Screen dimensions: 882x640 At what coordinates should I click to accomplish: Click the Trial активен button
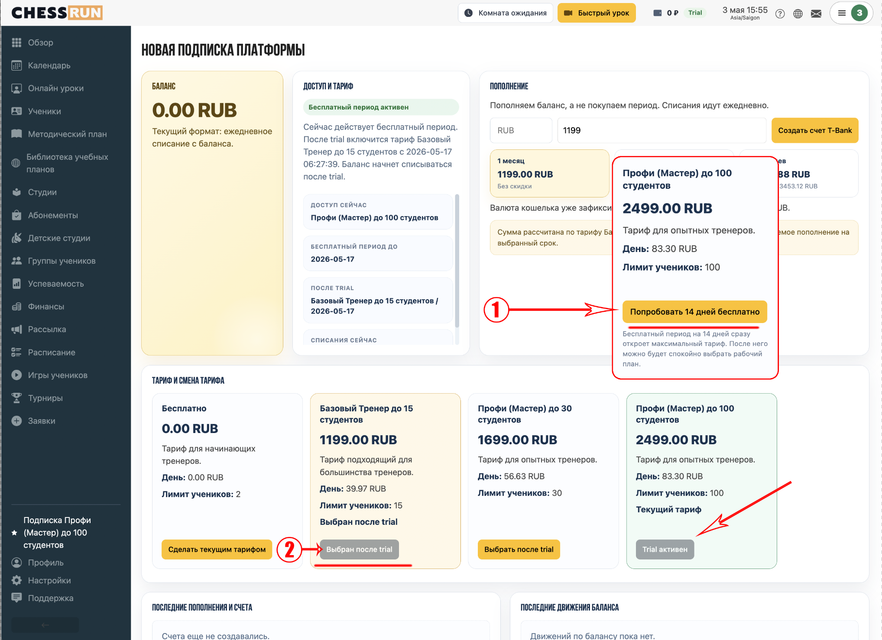[x=665, y=549]
